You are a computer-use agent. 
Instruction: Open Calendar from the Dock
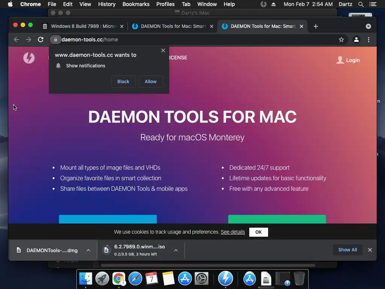(x=152, y=279)
